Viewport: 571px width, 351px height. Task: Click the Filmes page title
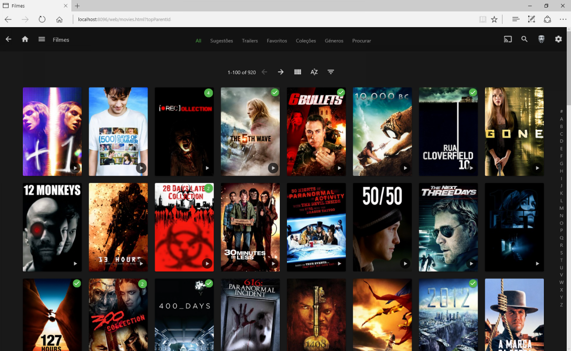pos(61,39)
